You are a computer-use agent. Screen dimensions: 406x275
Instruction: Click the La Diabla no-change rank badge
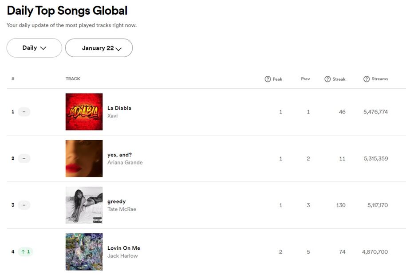24,112
